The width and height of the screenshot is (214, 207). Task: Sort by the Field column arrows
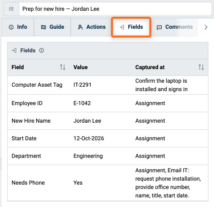(x=63, y=67)
